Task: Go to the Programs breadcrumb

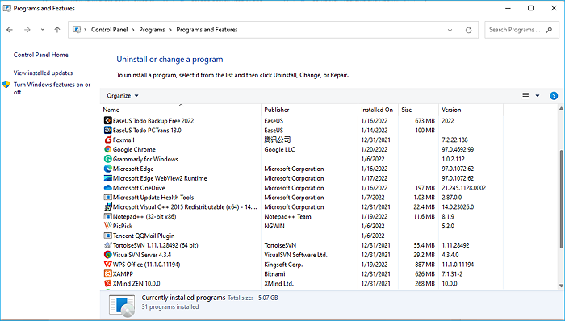Action: [x=152, y=30]
